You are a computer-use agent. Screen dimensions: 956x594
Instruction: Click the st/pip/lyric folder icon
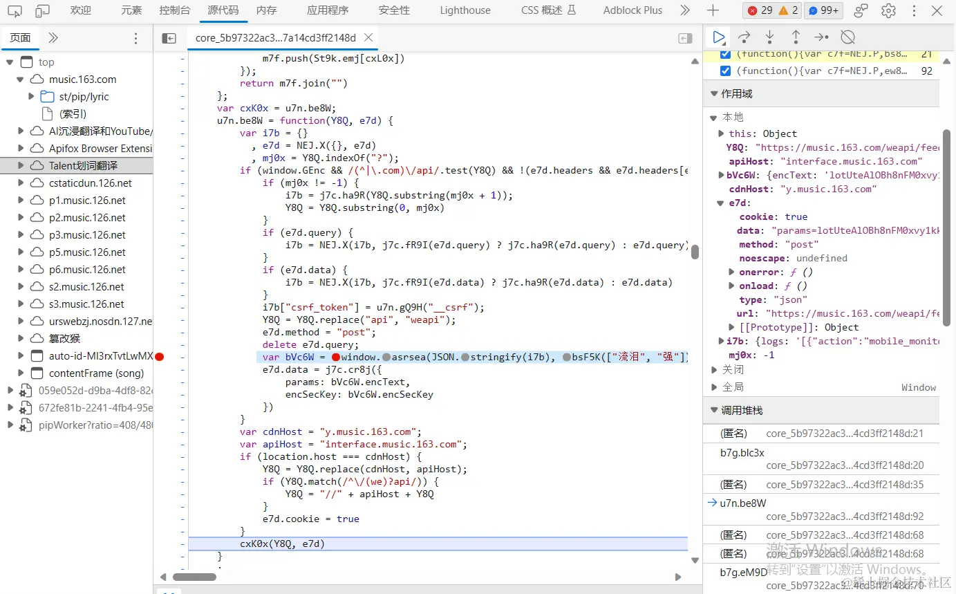pyautogui.click(x=47, y=97)
